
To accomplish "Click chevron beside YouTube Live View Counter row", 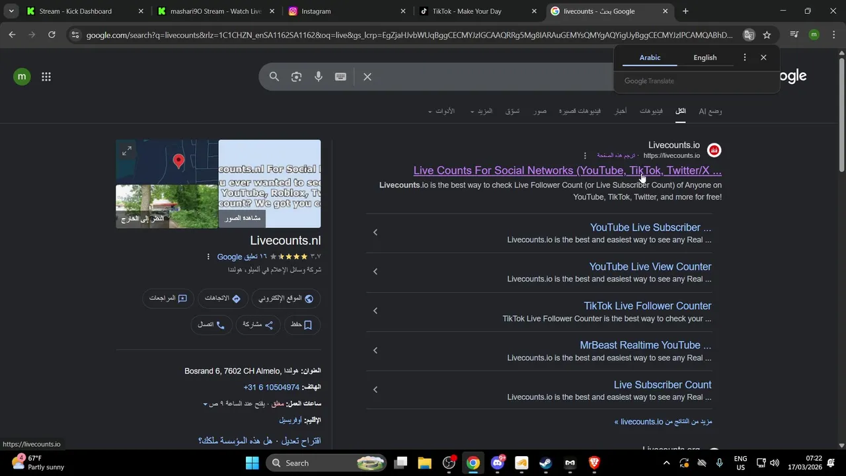I will (x=375, y=272).
